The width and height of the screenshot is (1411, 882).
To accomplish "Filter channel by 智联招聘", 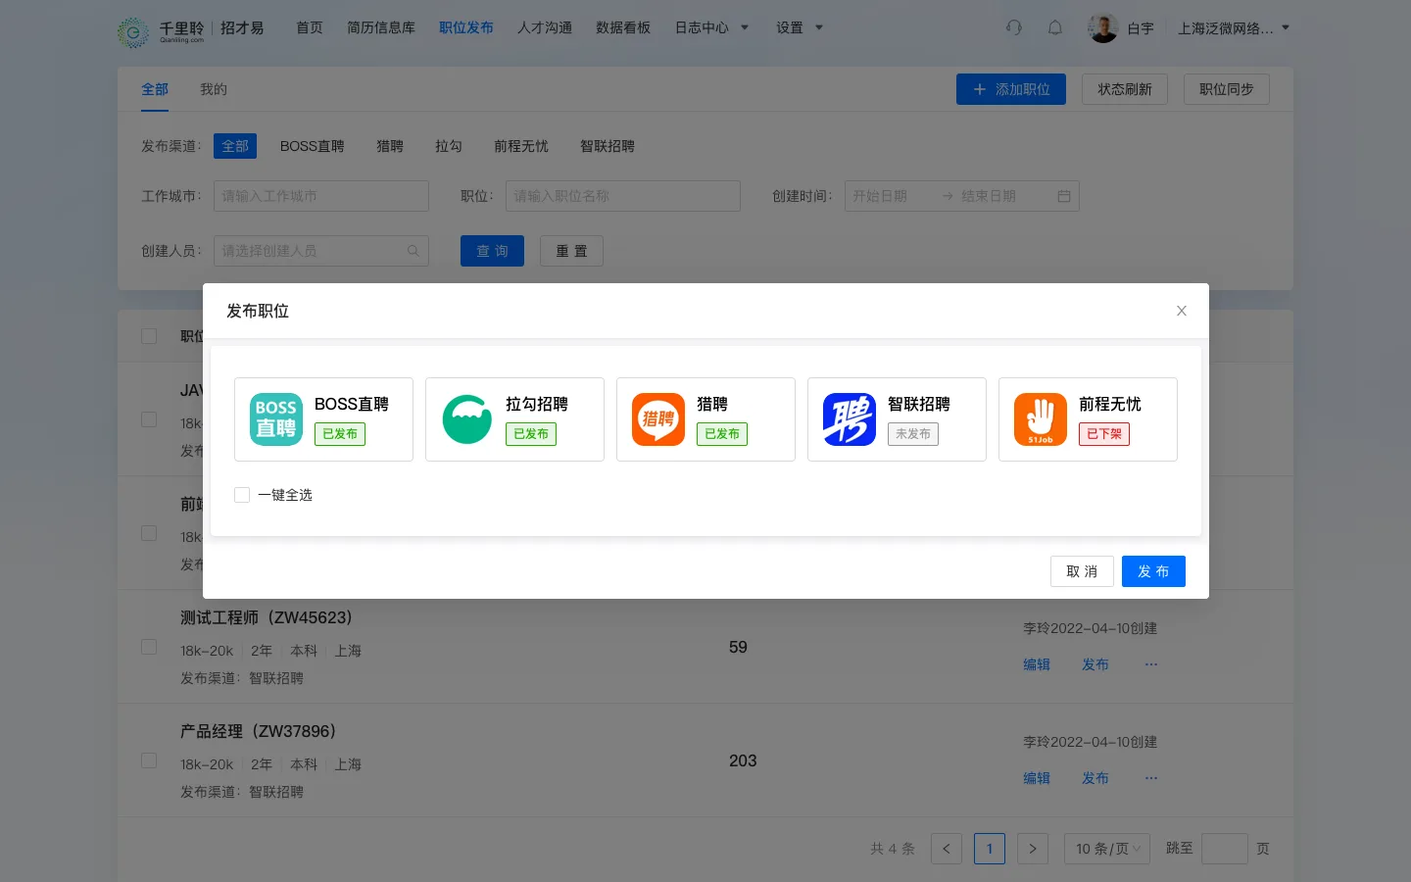I will tap(608, 146).
